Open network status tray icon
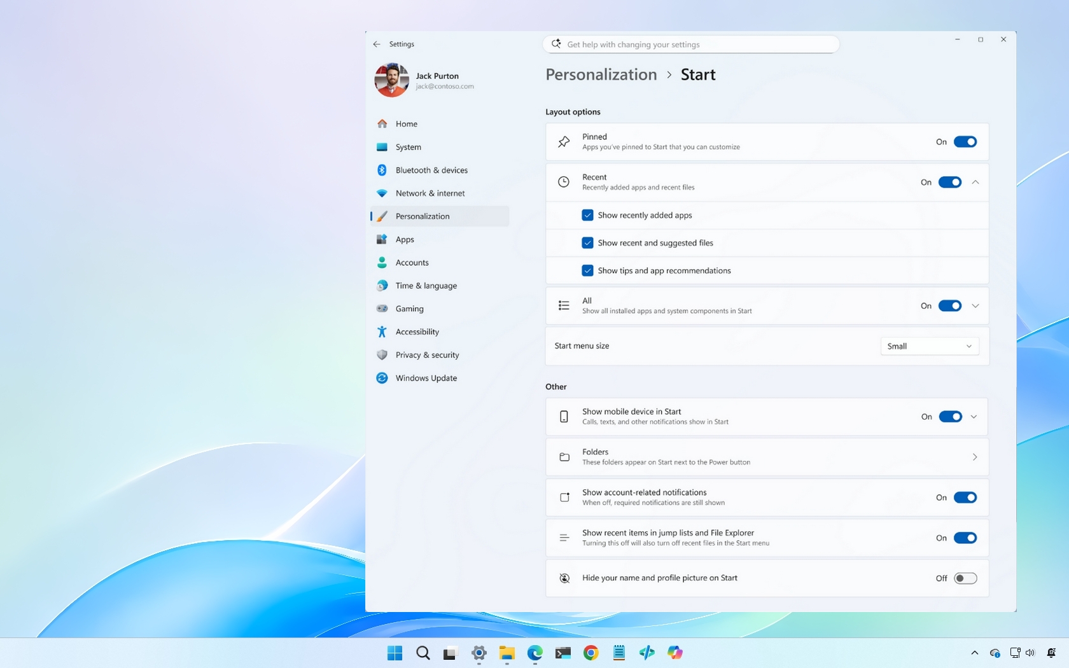The image size is (1069, 668). (1015, 653)
